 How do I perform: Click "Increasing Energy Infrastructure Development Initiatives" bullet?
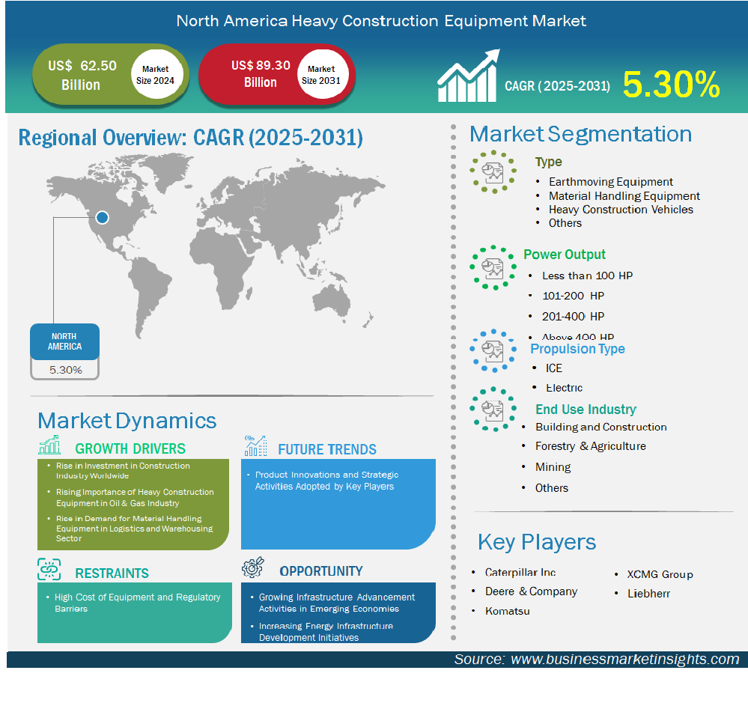(326, 632)
